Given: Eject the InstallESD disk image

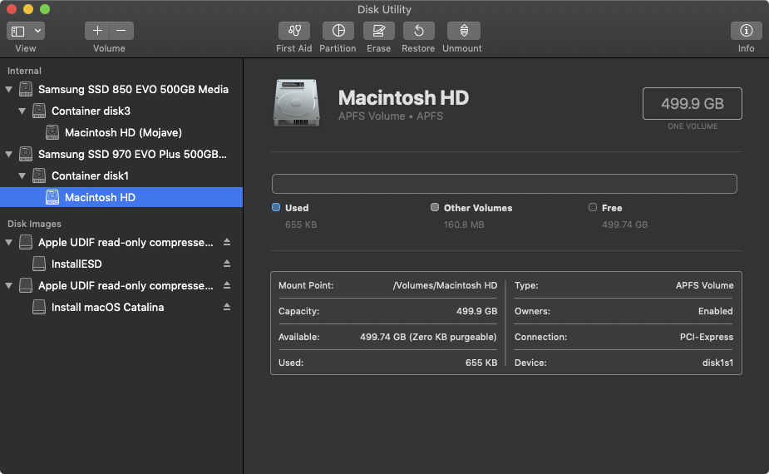Looking at the screenshot, I should coord(227,264).
